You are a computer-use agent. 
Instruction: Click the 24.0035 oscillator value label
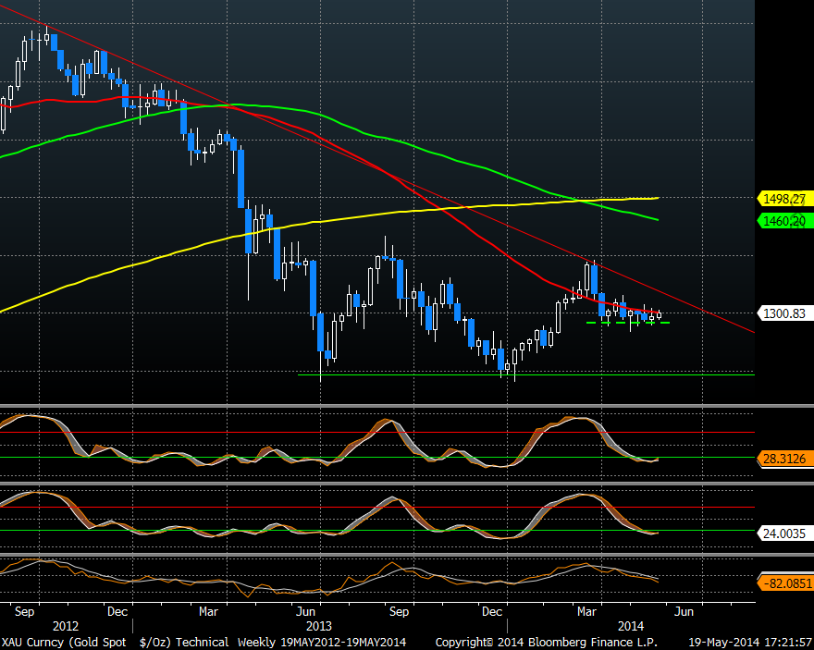[785, 533]
